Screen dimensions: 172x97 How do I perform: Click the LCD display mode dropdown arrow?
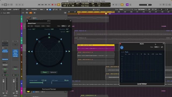[110, 5]
